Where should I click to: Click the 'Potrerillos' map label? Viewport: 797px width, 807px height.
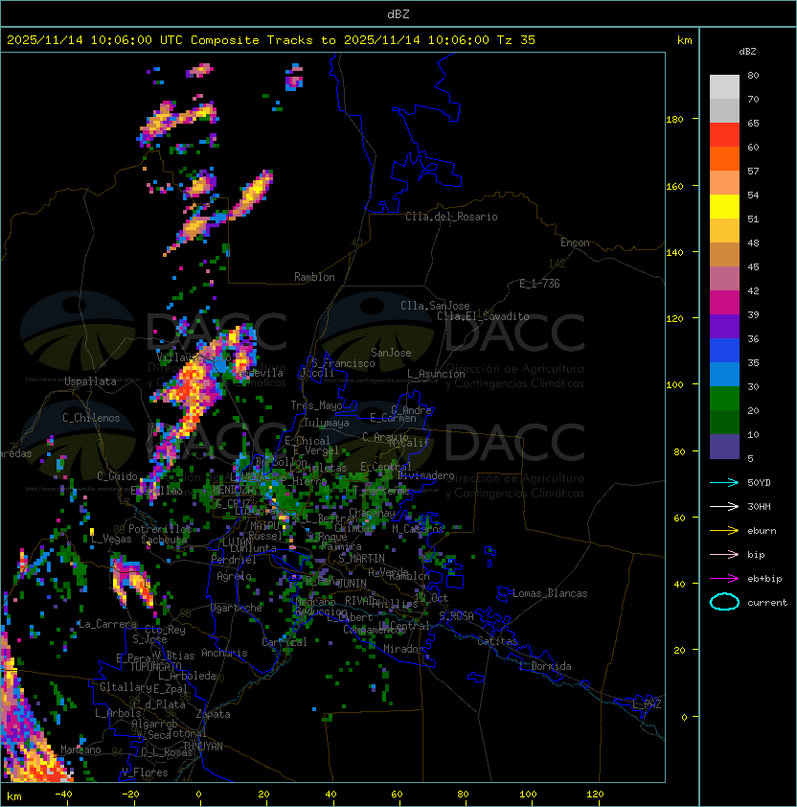coord(160,529)
